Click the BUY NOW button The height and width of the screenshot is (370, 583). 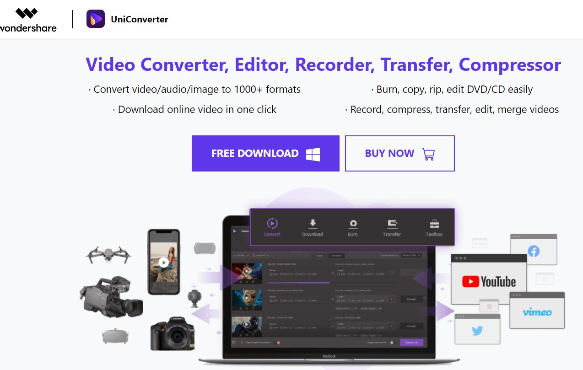click(x=400, y=153)
